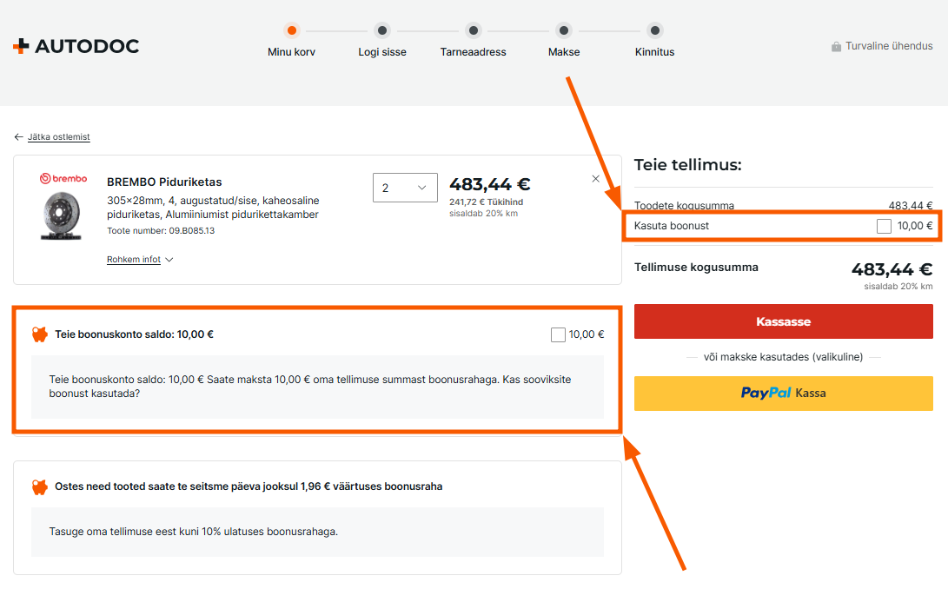Click the Brembo brand logo
Image resolution: width=948 pixels, height=589 pixels.
[x=63, y=179]
